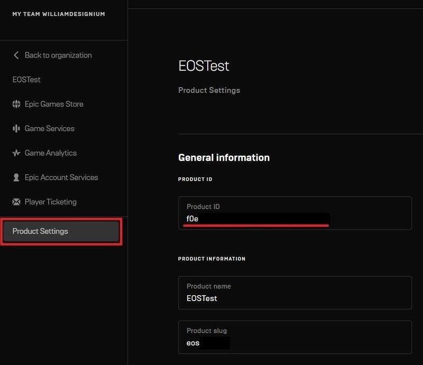This screenshot has height=365, width=423.
Task: Click the EOSTest page title
Action: [204, 66]
